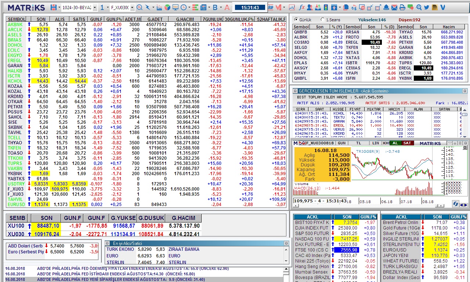Step chart backward with left arrow button
The height and width of the screenshot is (282, 470).
462,205
